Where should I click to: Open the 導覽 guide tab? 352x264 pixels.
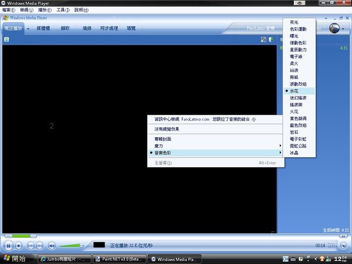(x=131, y=28)
